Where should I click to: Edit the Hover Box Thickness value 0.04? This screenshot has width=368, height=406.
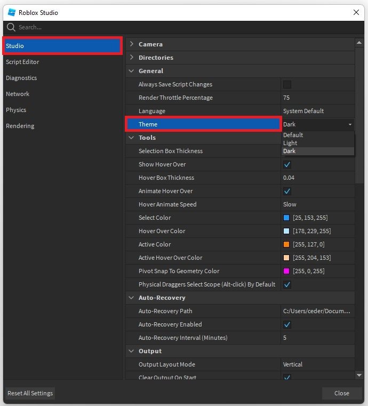(x=318, y=178)
